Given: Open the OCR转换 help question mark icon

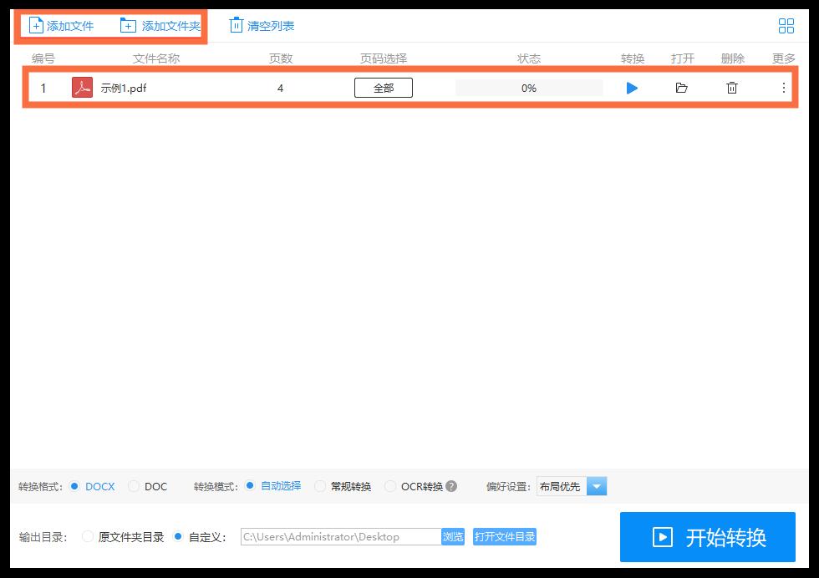Looking at the screenshot, I should [x=451, y=486].
